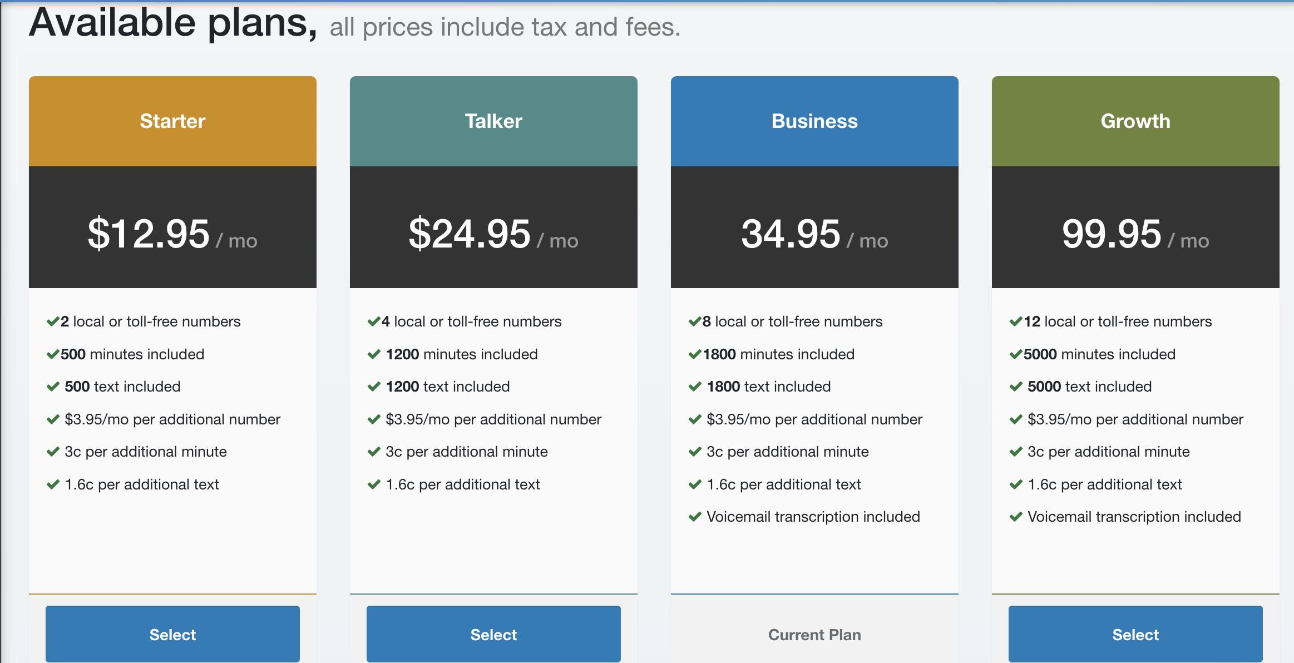Click checkmark next to 12 local or toll-free numbers
1294x663 pixels.
pyautogui.click(x=1016, y=321)
